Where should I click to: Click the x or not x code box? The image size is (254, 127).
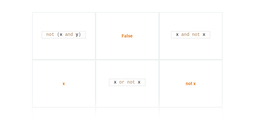pyautogui.click(x=127, y=82)
